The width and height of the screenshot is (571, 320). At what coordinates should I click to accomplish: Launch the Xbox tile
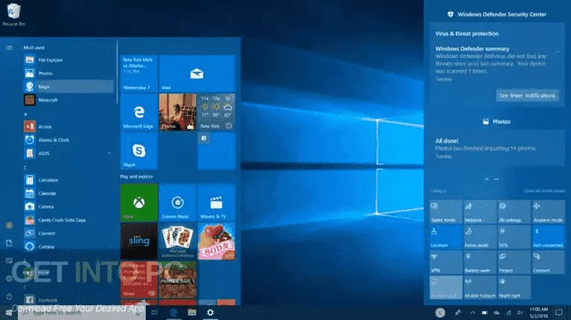pos(139,203)
